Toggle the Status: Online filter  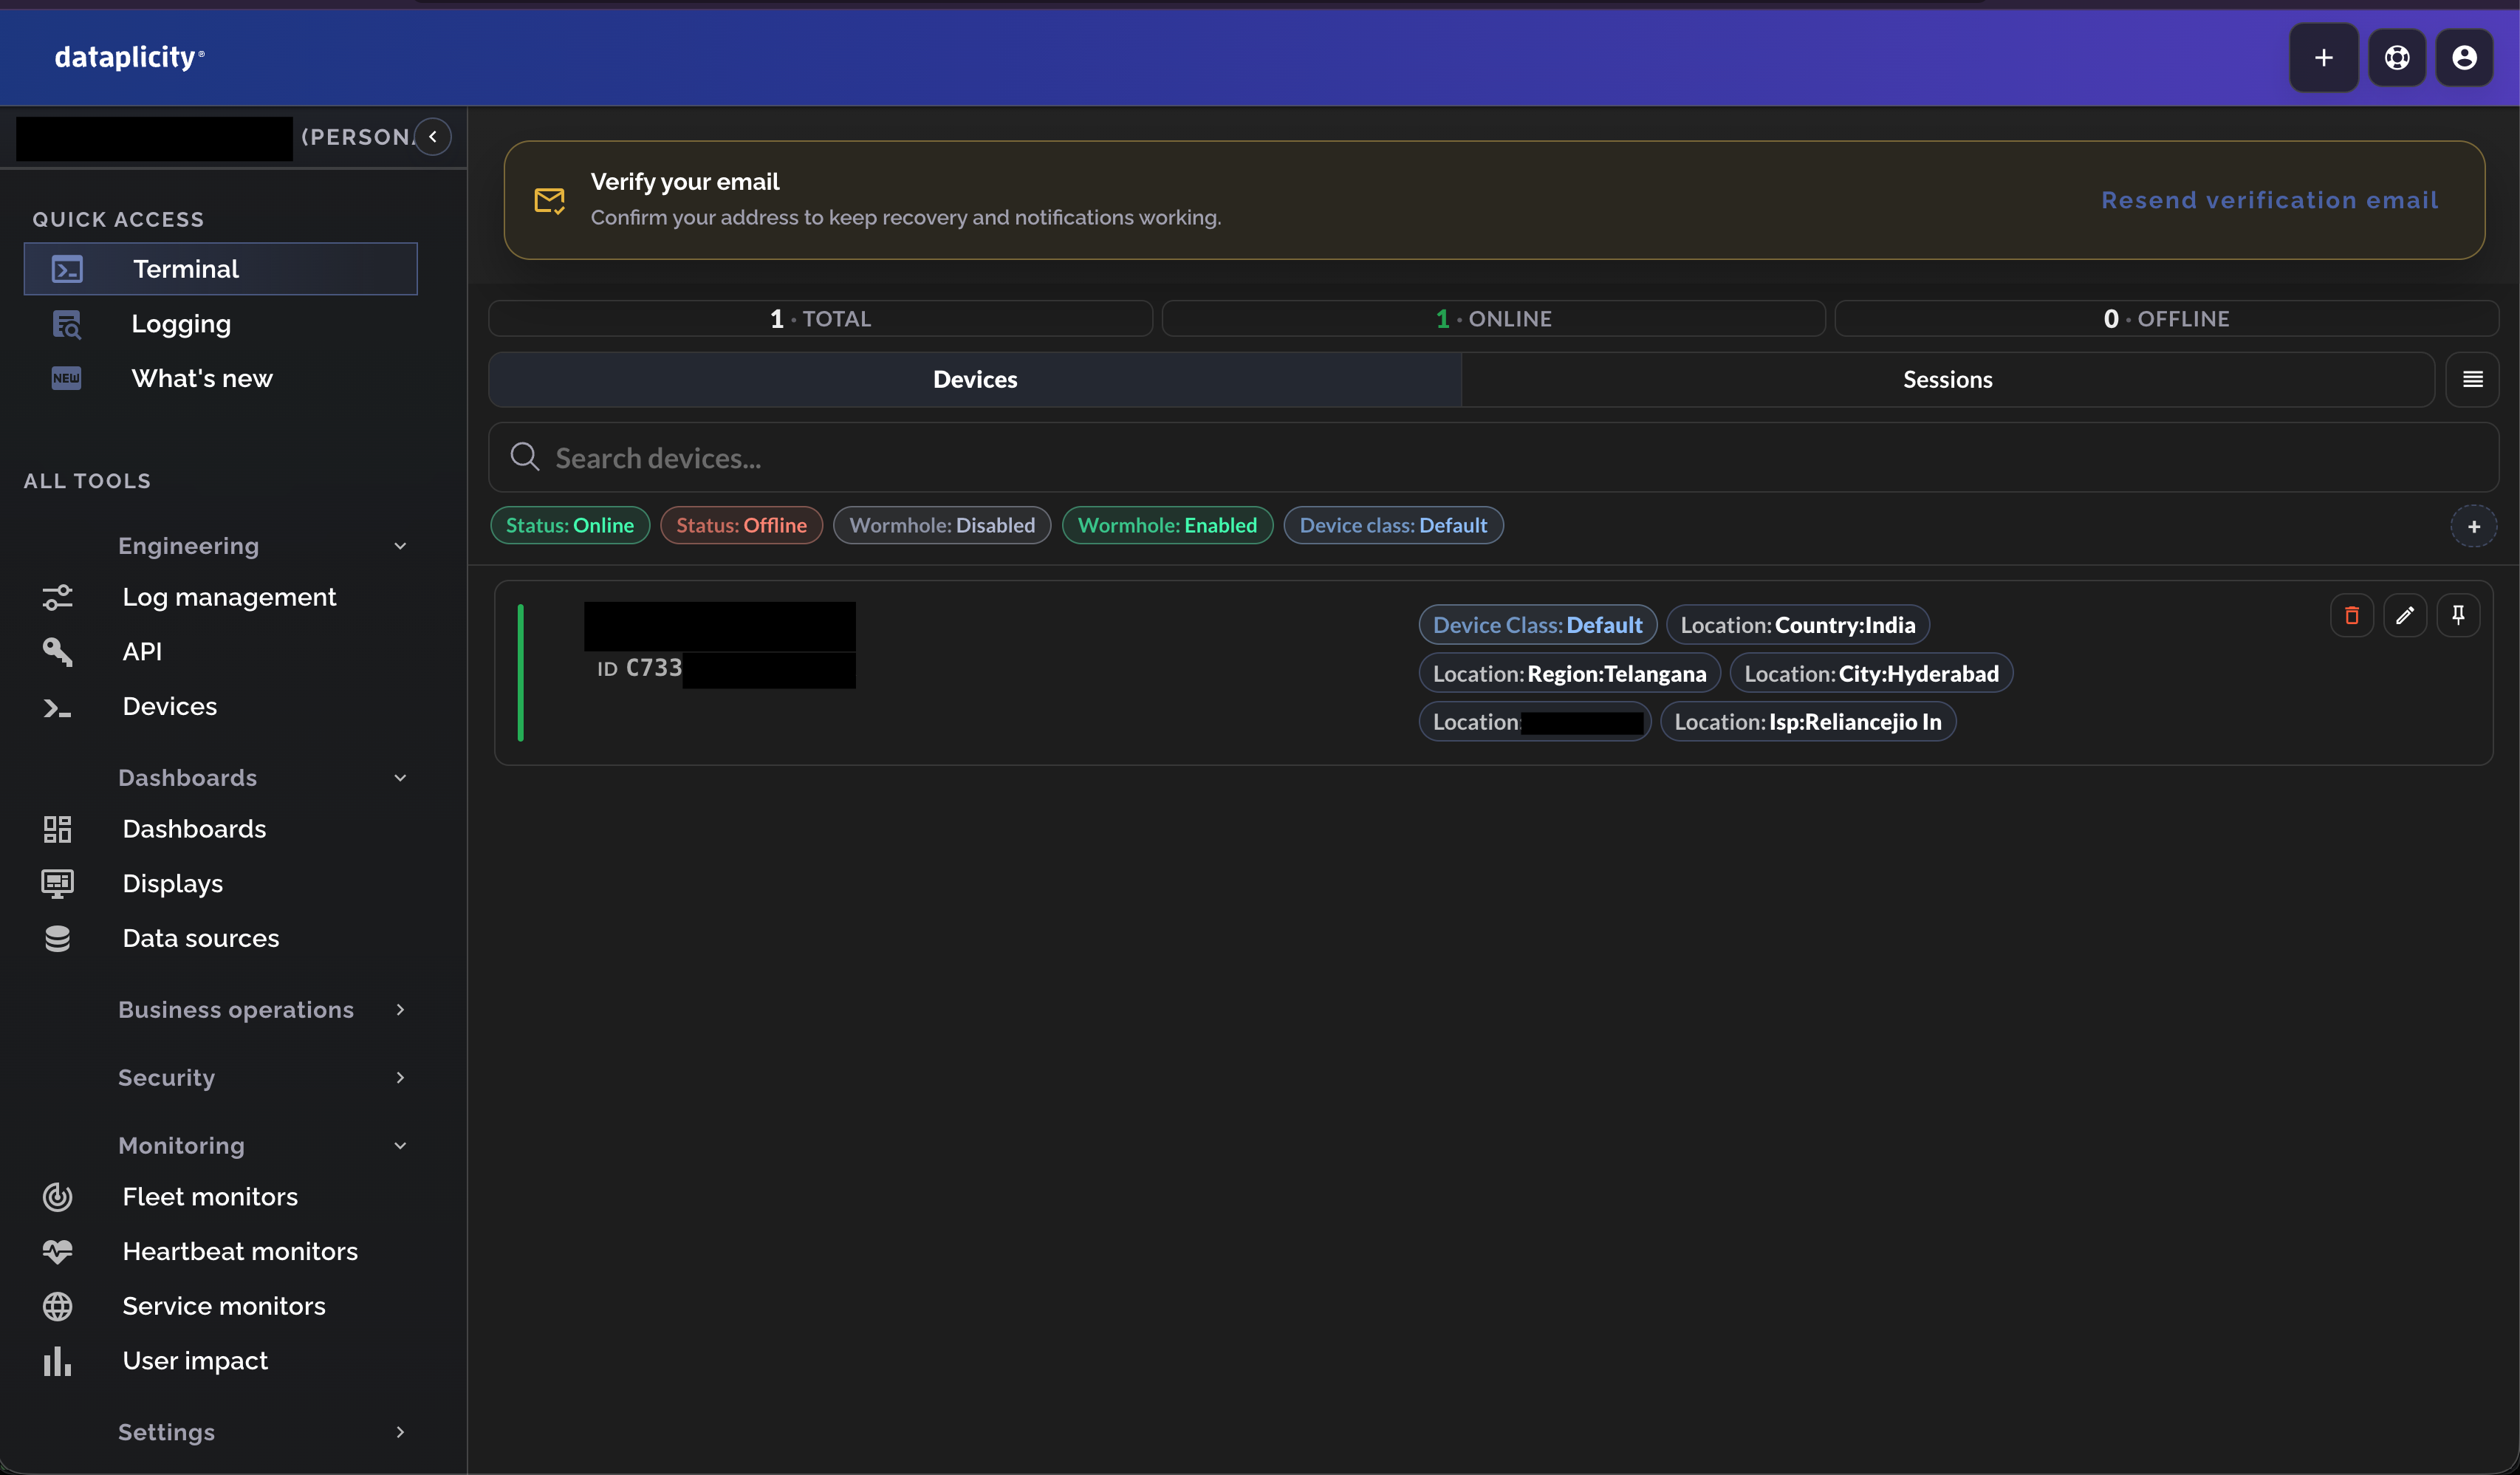point(570,525)
